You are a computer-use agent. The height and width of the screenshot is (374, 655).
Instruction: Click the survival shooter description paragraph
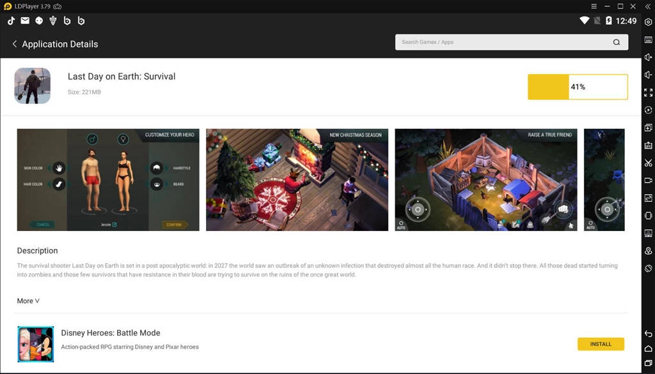pyautogui.click(x=317, y=270)
